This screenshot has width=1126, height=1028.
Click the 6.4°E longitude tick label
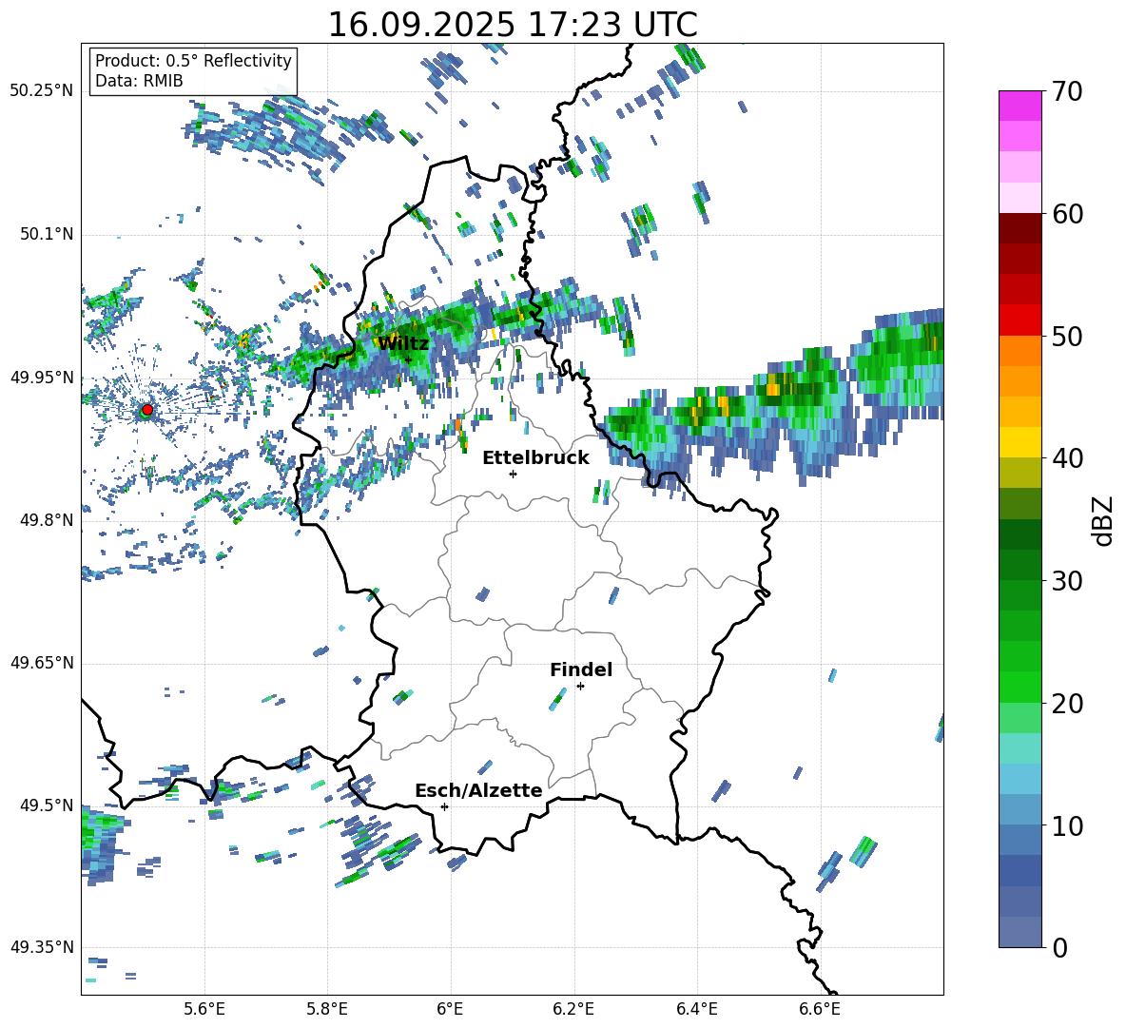(x=696, y=1009)
